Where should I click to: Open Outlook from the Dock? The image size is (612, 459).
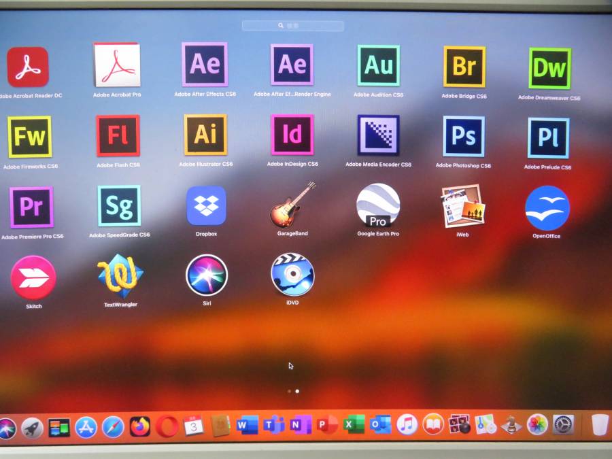coord(380,424)
